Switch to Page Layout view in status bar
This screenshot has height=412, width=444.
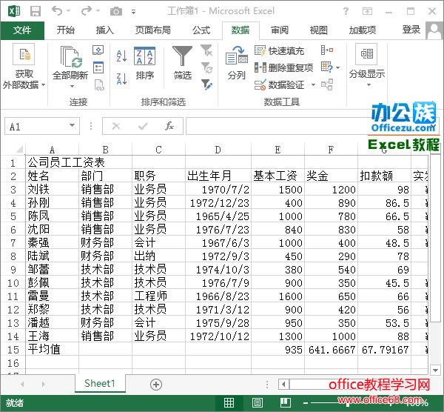258,403
